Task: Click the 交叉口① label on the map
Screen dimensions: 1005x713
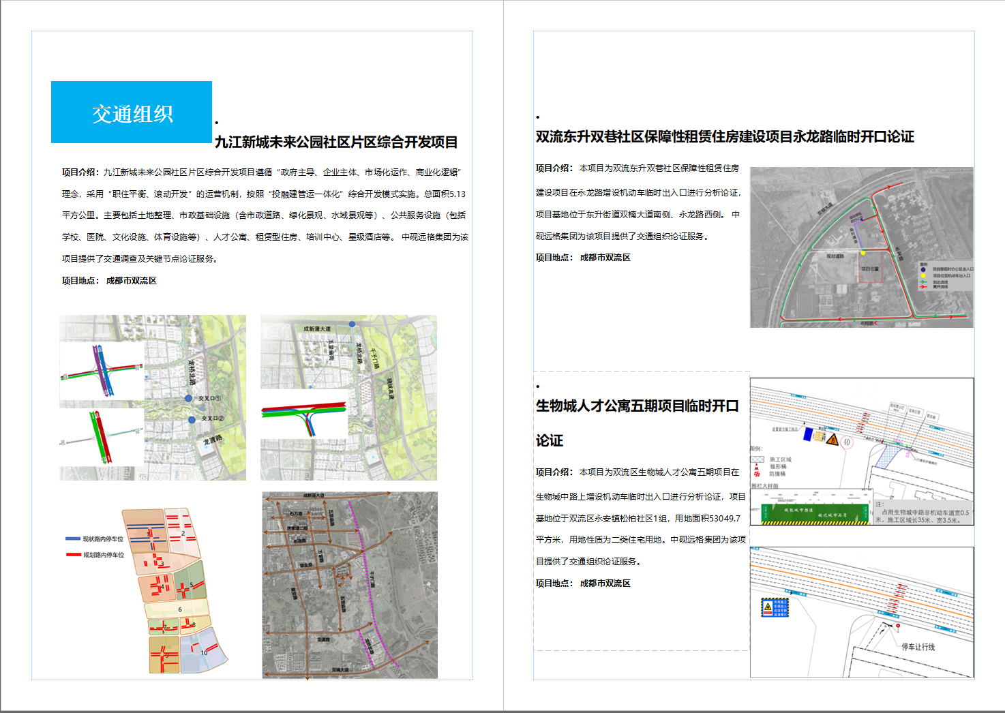Action: (209, 398)
